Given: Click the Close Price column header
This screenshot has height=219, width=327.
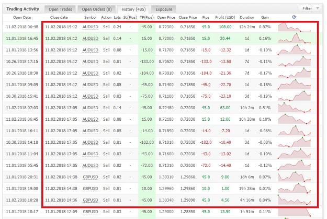Looking at the screenshot, I should [x=188, y=17].
